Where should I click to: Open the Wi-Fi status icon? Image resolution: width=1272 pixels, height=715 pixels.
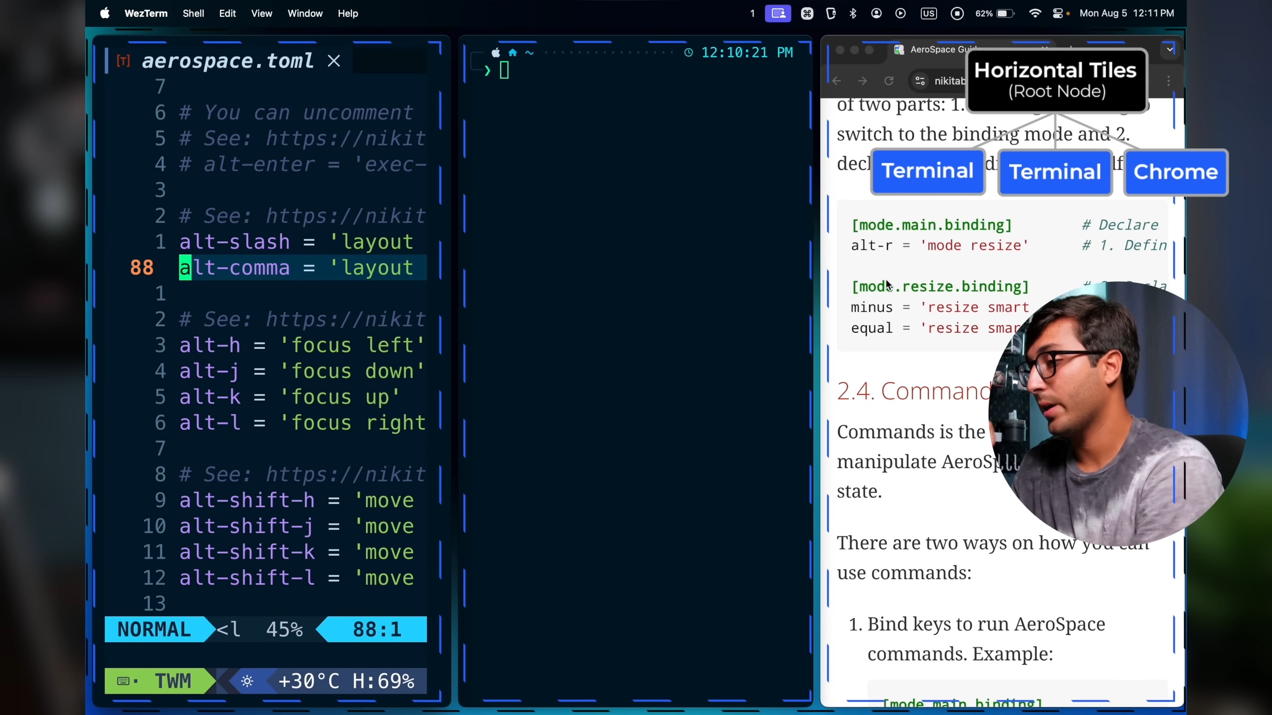click(1034, 13)
